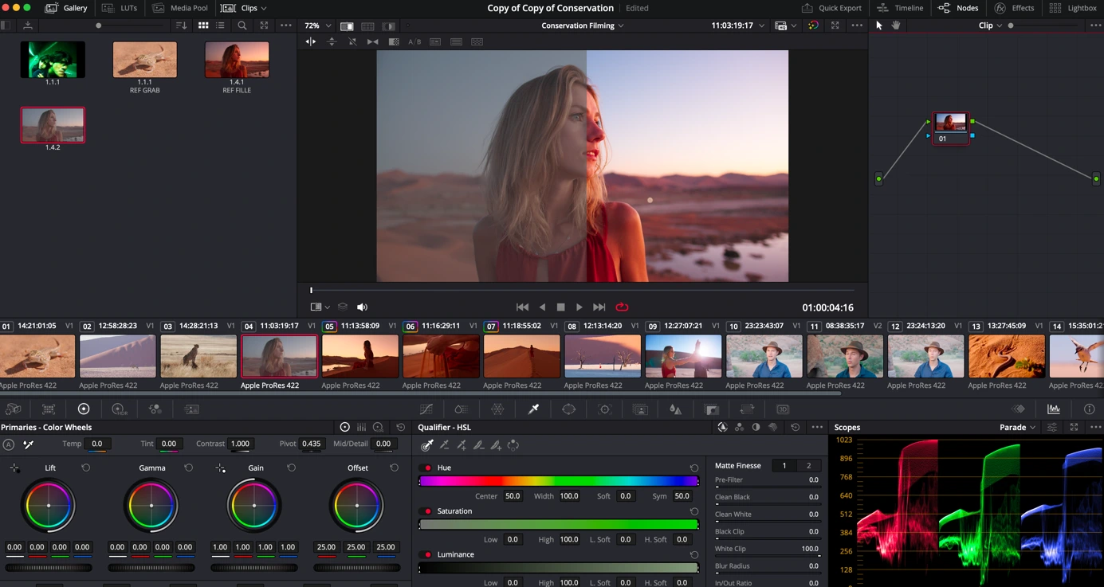Click the Nodes button

pyautogui.click(x=959, y=8)
